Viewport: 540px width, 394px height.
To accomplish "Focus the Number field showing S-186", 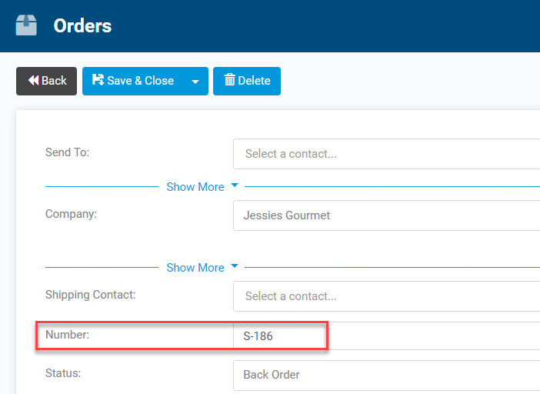I will point(386,336).
